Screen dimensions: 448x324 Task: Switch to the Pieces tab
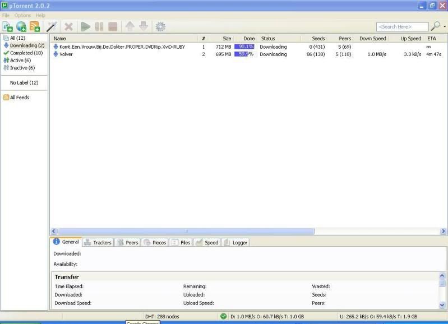pos(155,243)
